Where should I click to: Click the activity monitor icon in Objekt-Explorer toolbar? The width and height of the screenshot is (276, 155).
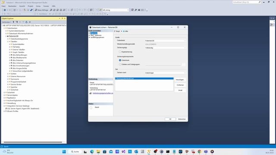point(30,22)
